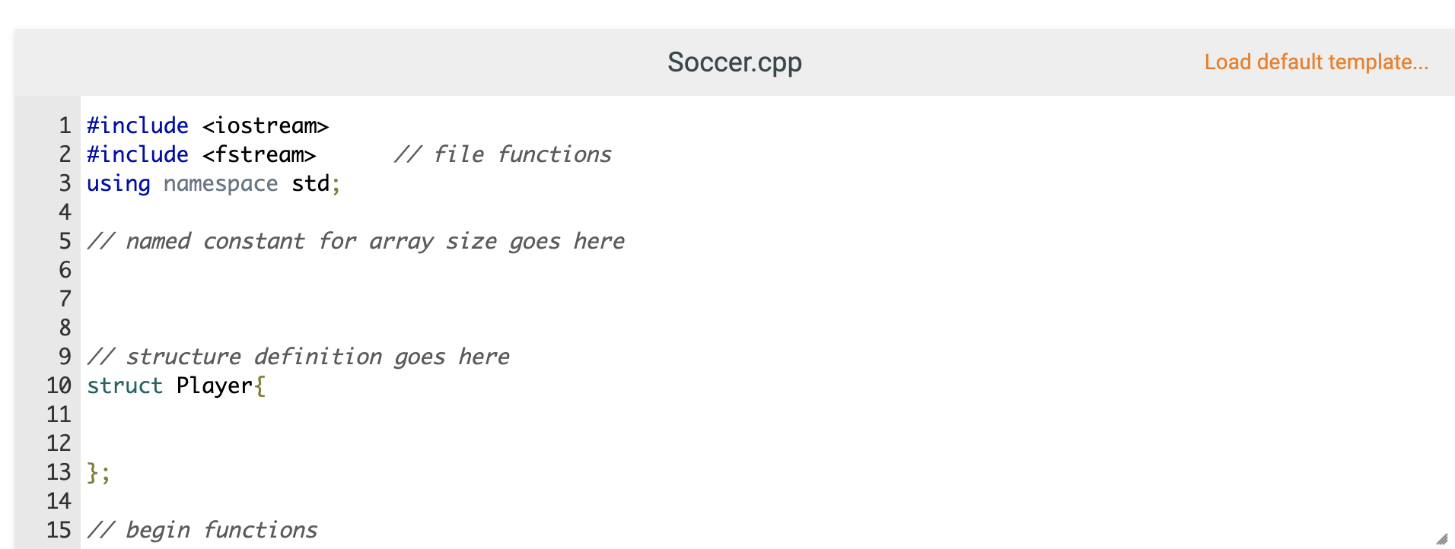Place cursor on the #include <fstream> line
The width and height of the screenshot is (1455, 549).
(x=200, y=154)
